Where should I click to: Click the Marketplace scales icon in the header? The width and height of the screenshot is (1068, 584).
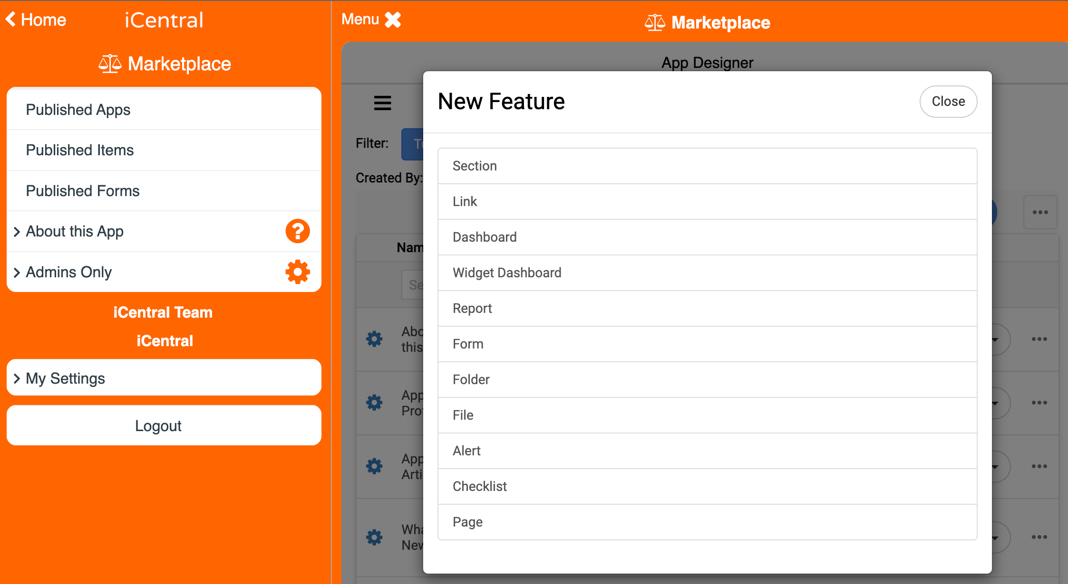tap(655, 22)
